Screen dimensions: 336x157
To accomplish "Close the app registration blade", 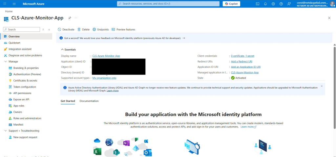I will pos(329,18).
